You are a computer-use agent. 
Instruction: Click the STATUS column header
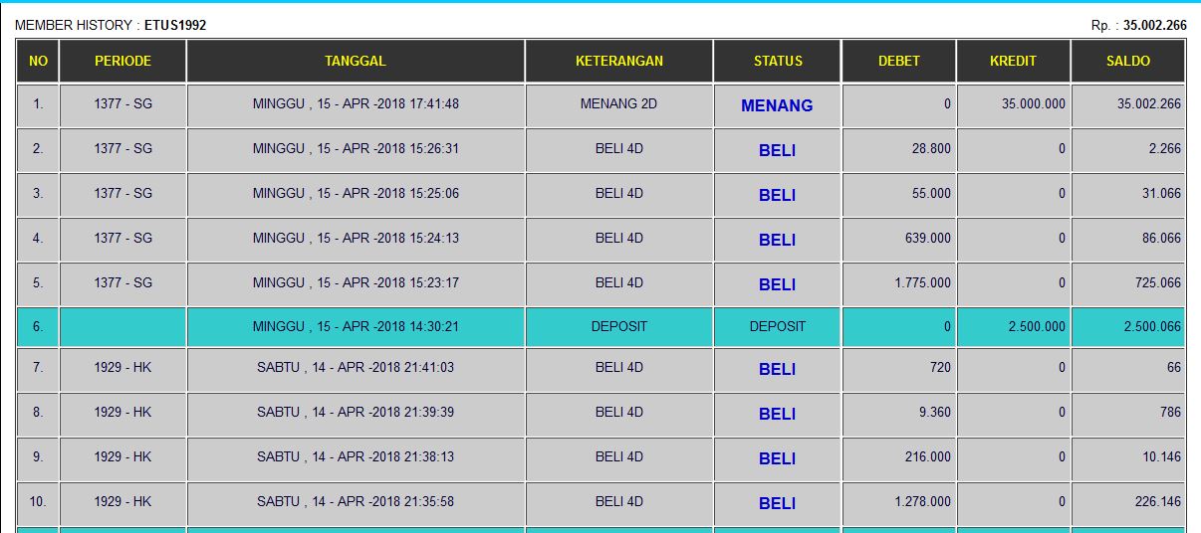coord(778,61)
